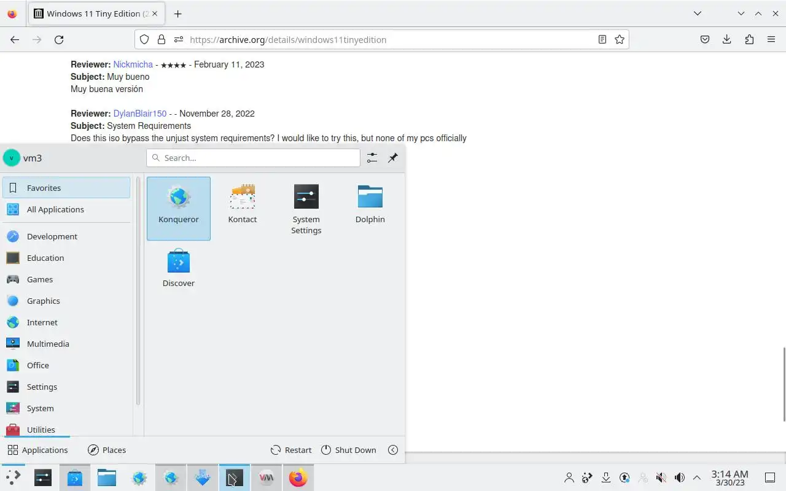Open the shield tracking protection icon
Image resolution: width=786 pixels, height=491 pixels.
pyautogui.click(x=144, y=39)
